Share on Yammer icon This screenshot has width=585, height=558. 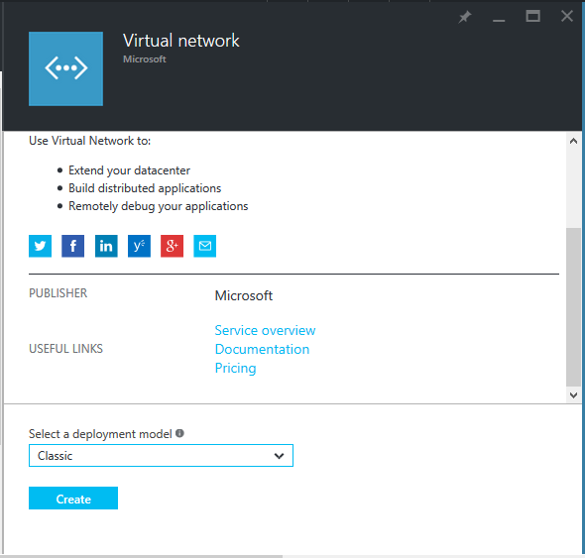click(x=139, y=246)
